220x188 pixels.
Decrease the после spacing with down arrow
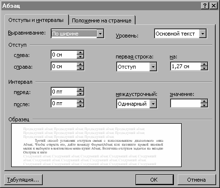pyautogui.click(x=80, y=105)
